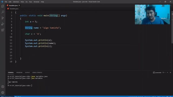Image resolution: width=173 pixels, height=97 pixels.
Task: Open launch profile dropdown beside plus
Action: 165,72
